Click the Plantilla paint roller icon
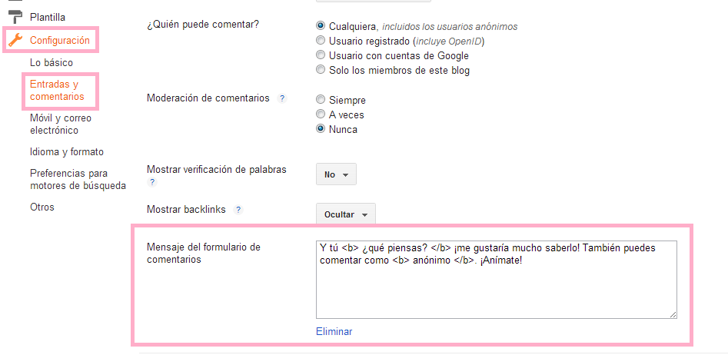The width and height of the screenshot is (728, 355). click(x=15, y=16)
